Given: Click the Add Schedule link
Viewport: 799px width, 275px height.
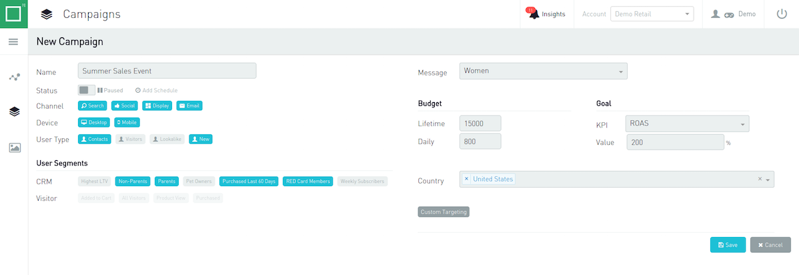Looking at the screenshot, I should [x=157, y=90].
